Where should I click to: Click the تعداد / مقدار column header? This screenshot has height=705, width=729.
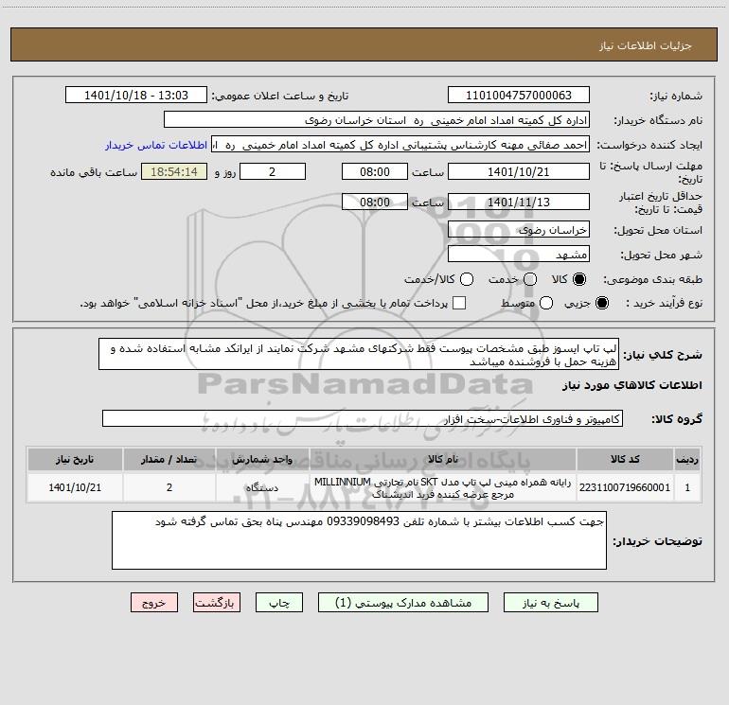(x=169, y=459)
